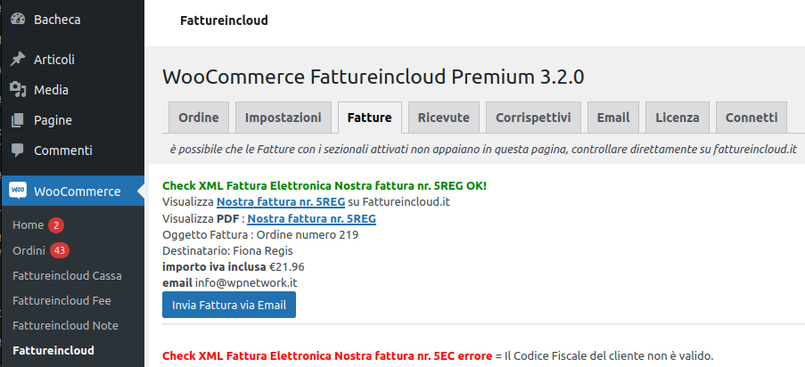Open Fattureincloud Note submenu item
Viewport: 805px width, 367px height.
65,325
